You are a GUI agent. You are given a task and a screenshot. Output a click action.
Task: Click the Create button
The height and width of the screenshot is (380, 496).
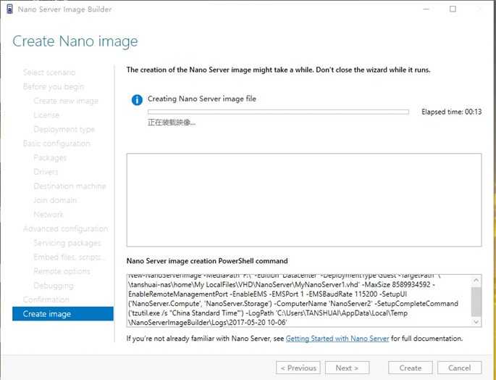pos(410,368)
